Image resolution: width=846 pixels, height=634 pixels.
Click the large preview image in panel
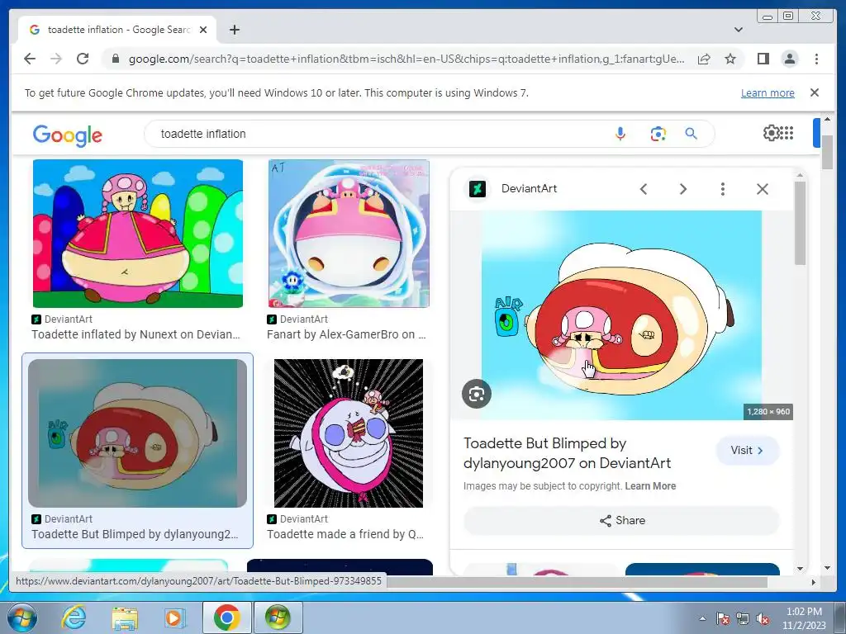[x=621, y=315]
